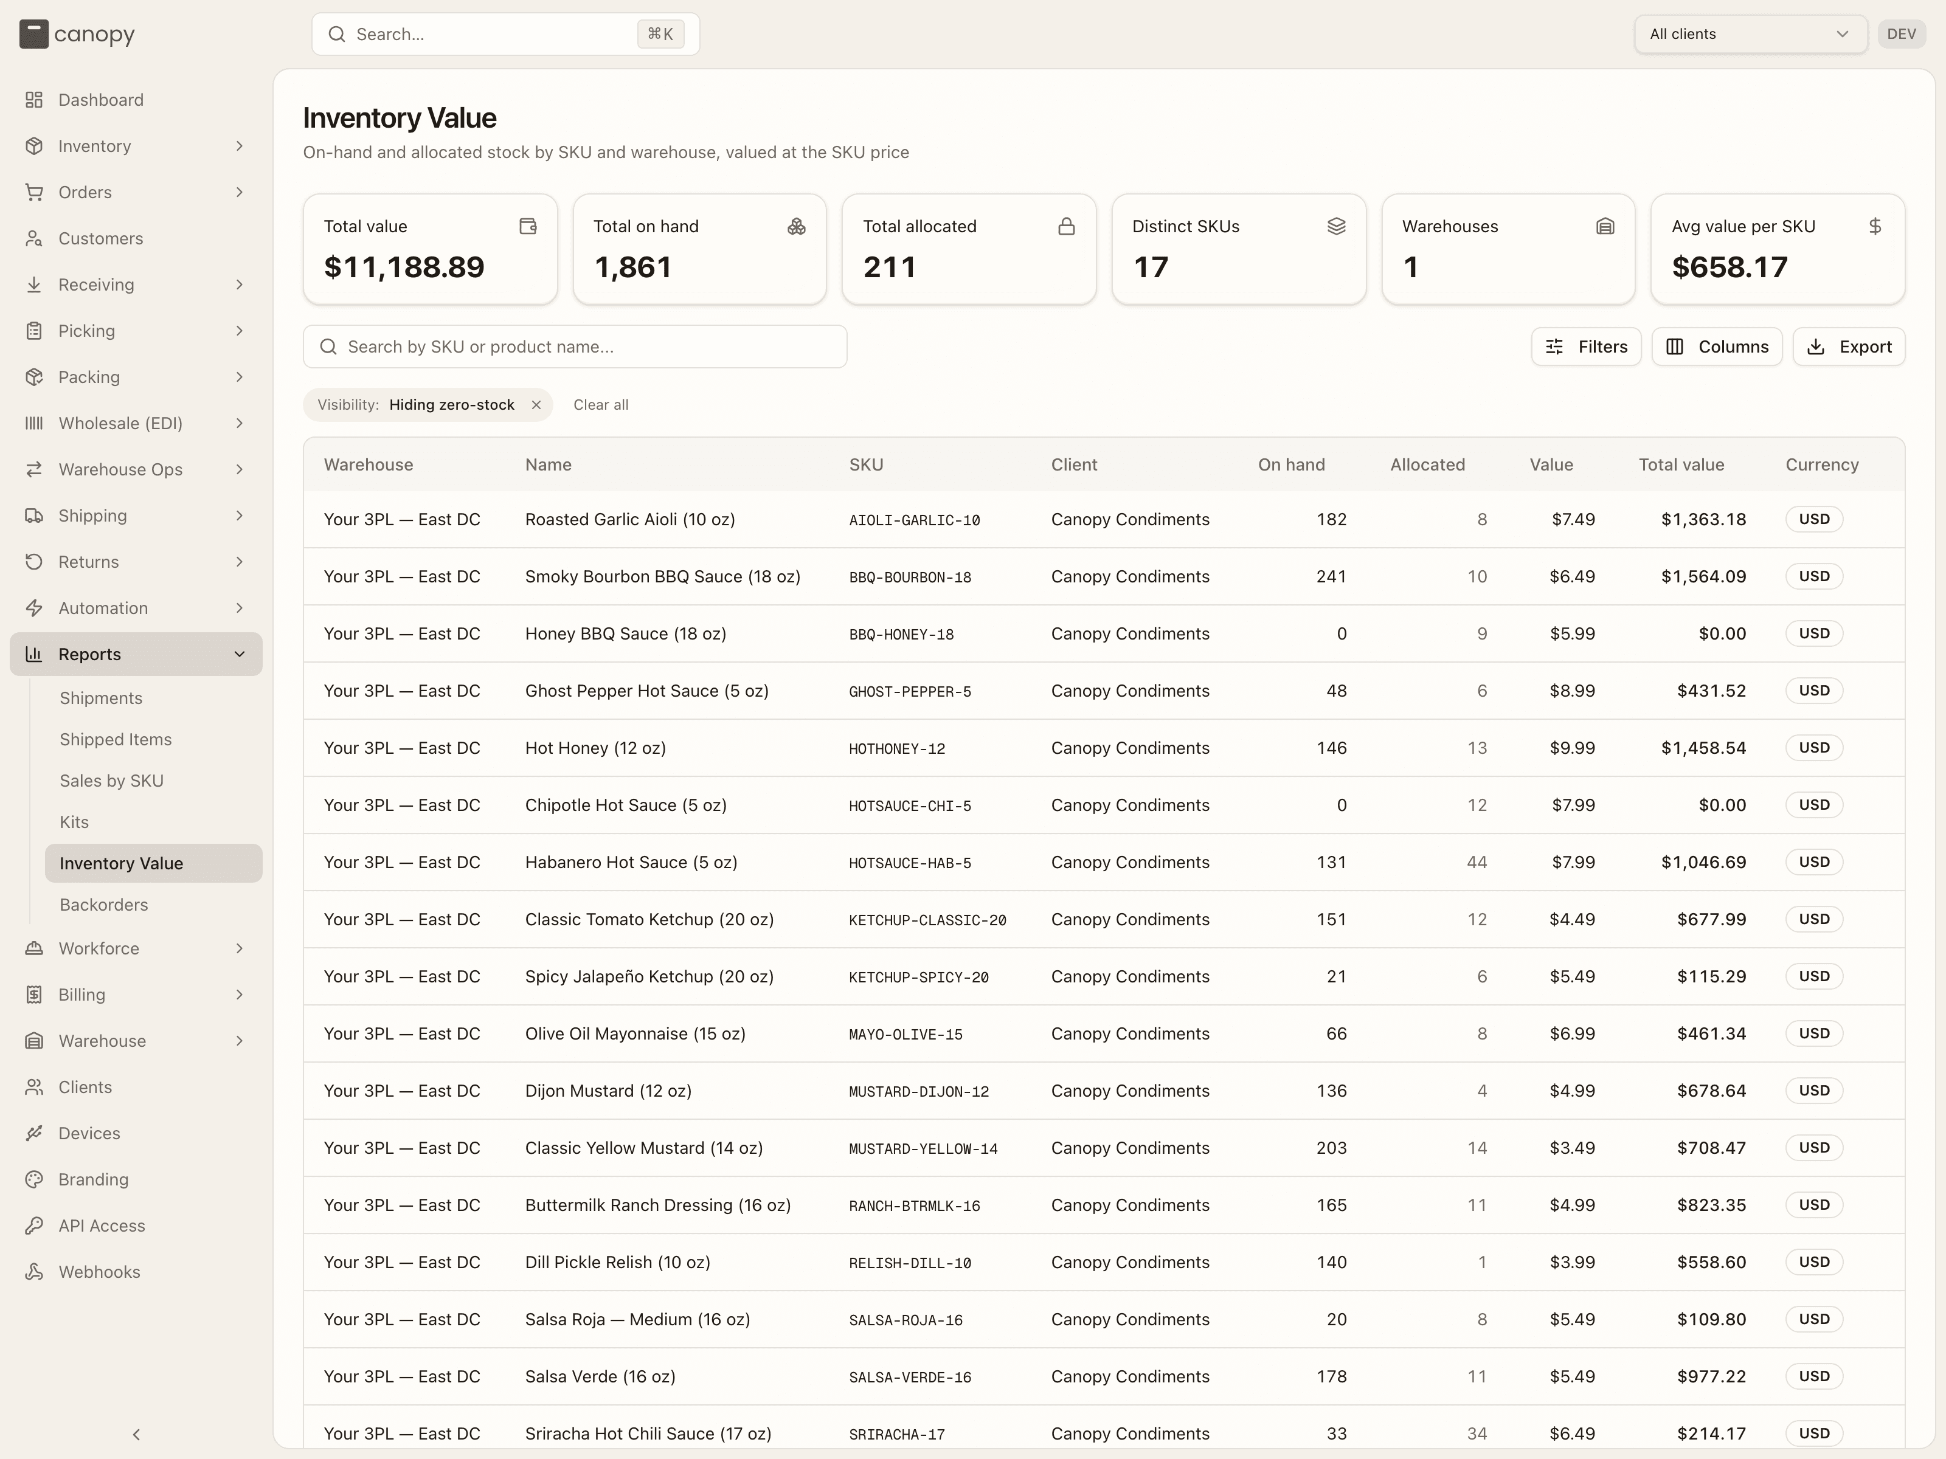Viewport: 1946px width, 1459px height.
Task: Click the Distinct SKUs layers icon
Action: pos(1336,226)
